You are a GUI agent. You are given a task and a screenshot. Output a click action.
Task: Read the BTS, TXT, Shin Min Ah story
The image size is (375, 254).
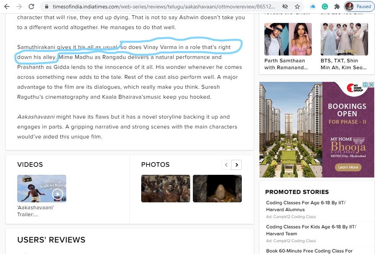[344, 64]
